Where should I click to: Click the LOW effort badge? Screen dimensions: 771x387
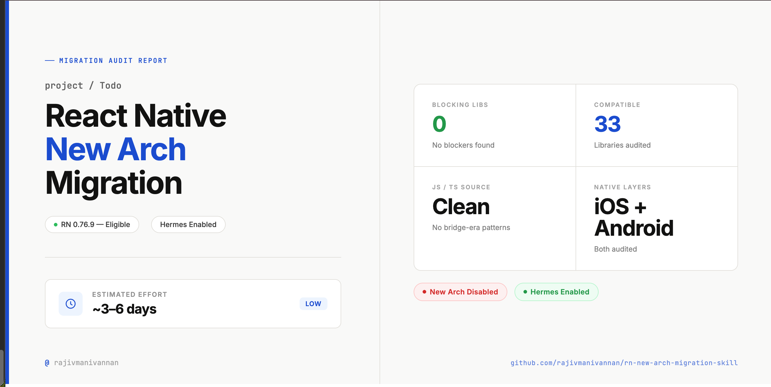click(x=313, y=304)
